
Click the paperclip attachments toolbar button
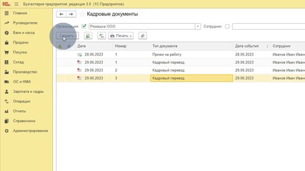tap(142, 36)
